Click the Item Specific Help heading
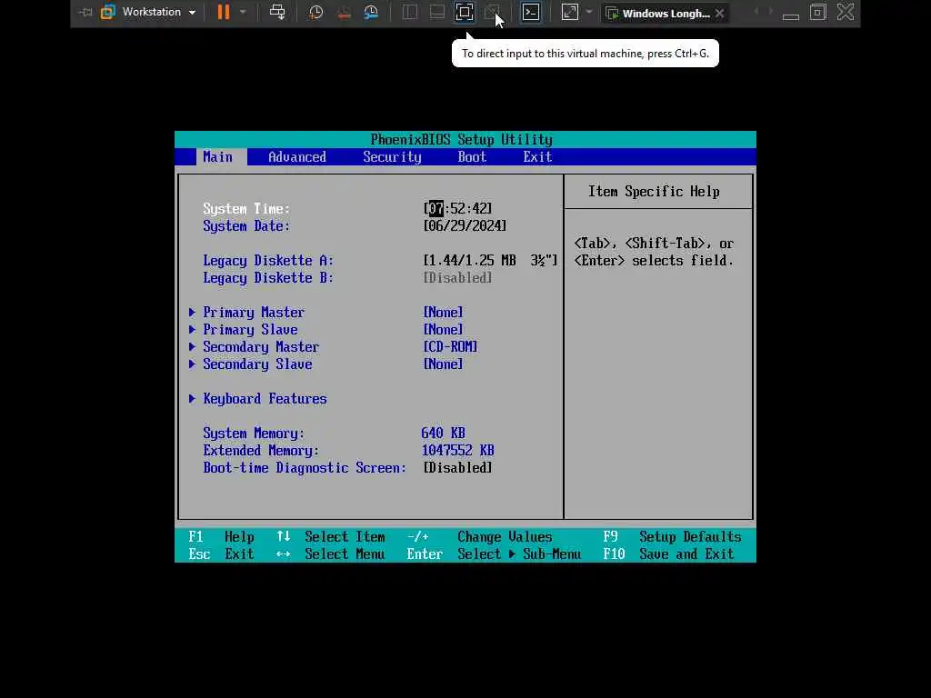 click(654, 191)
